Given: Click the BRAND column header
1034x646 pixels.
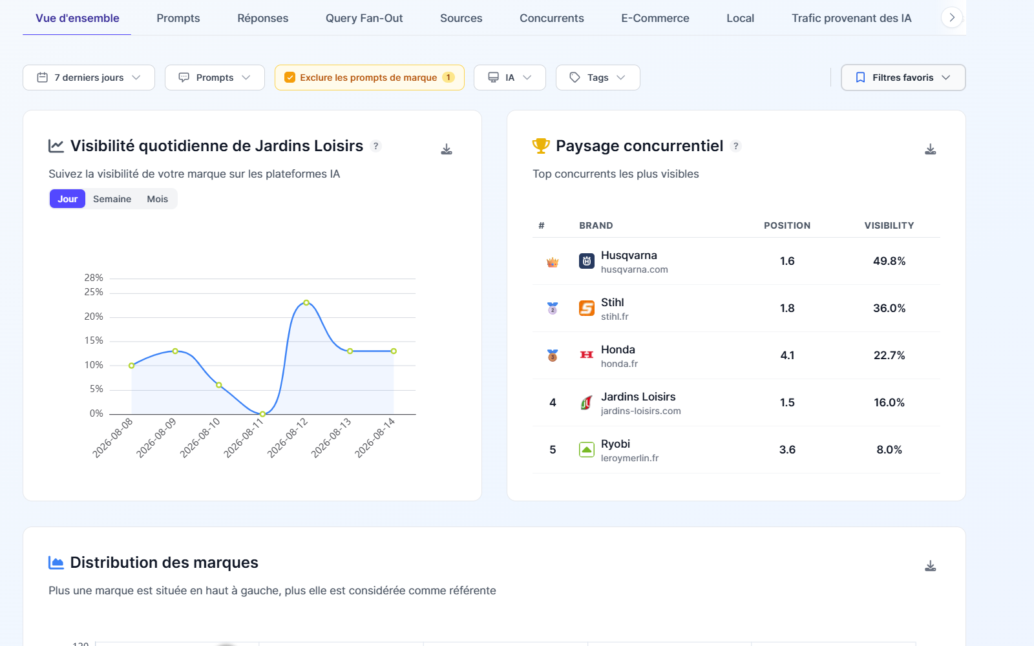Looking at the screenshot, I should pyautogui.click(x=596, y=225).
